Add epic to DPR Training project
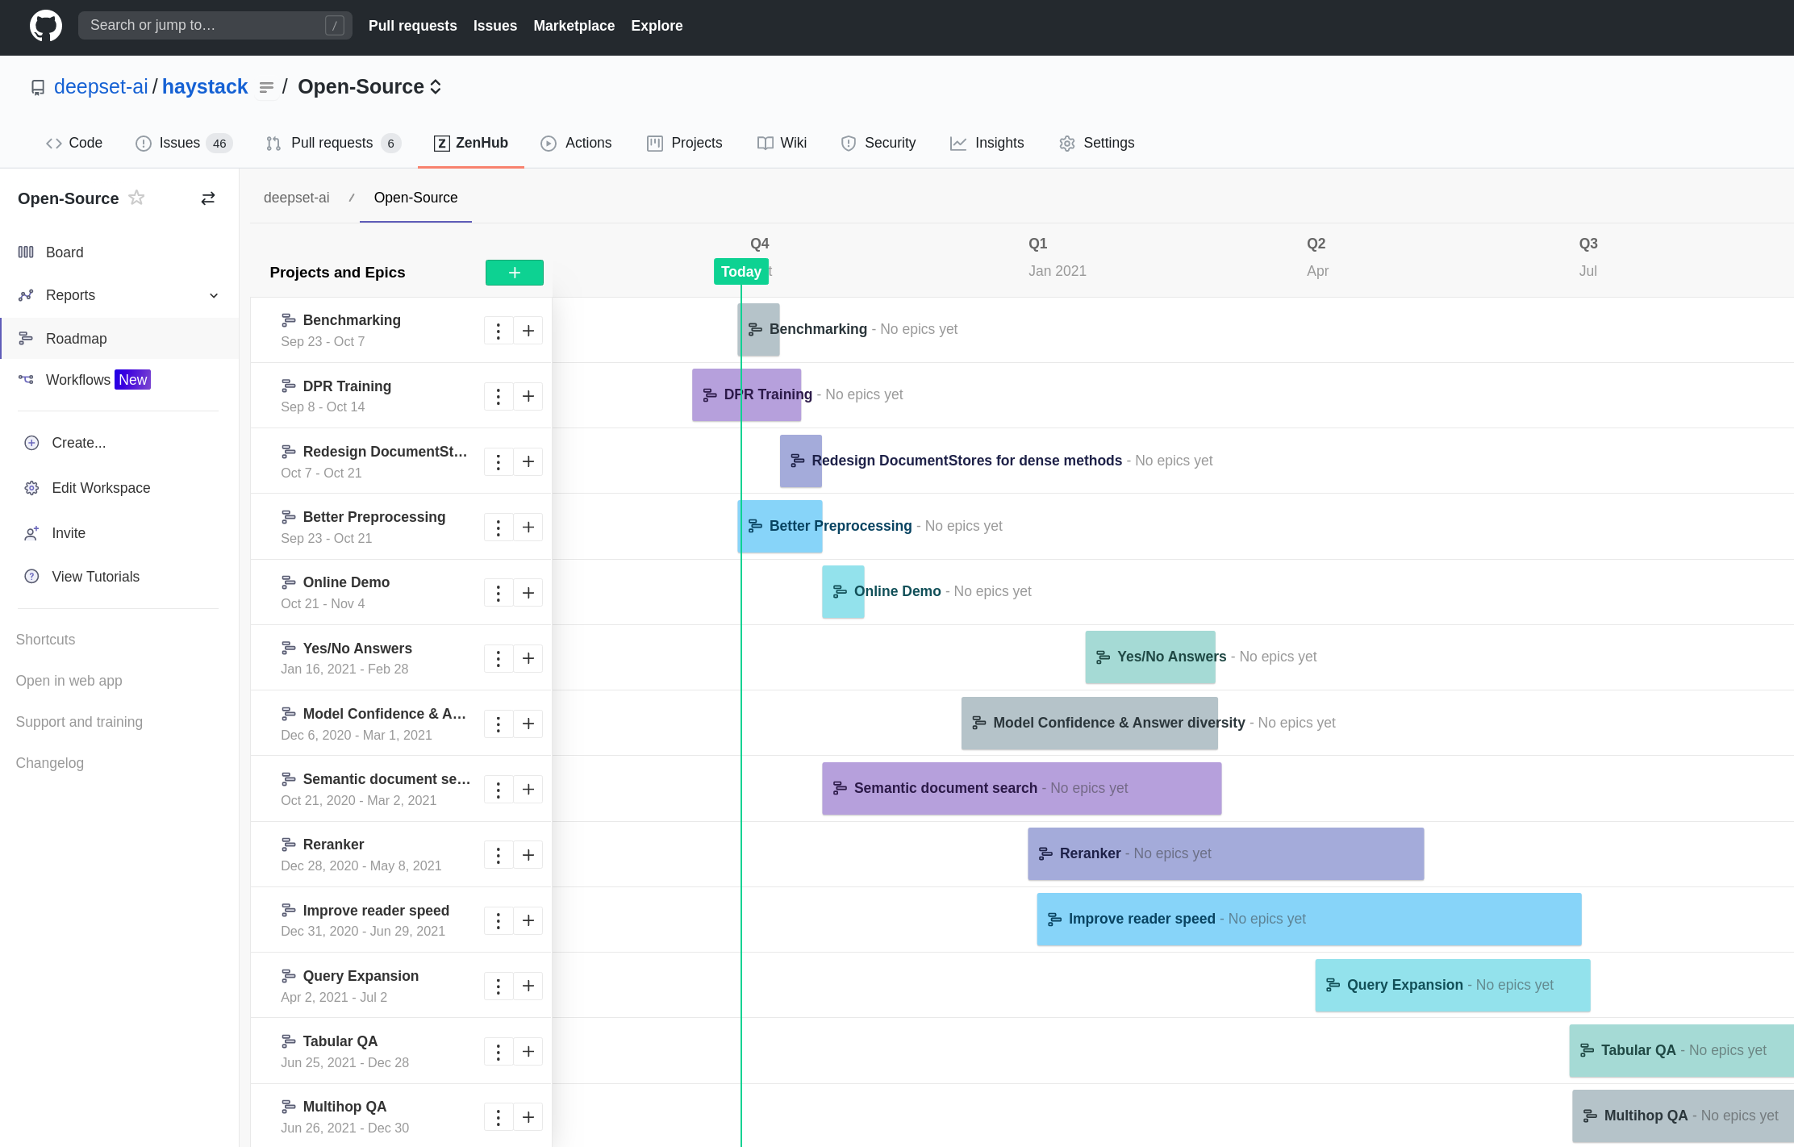Viewport: 1794px width, 1147px height. [528, 396]
